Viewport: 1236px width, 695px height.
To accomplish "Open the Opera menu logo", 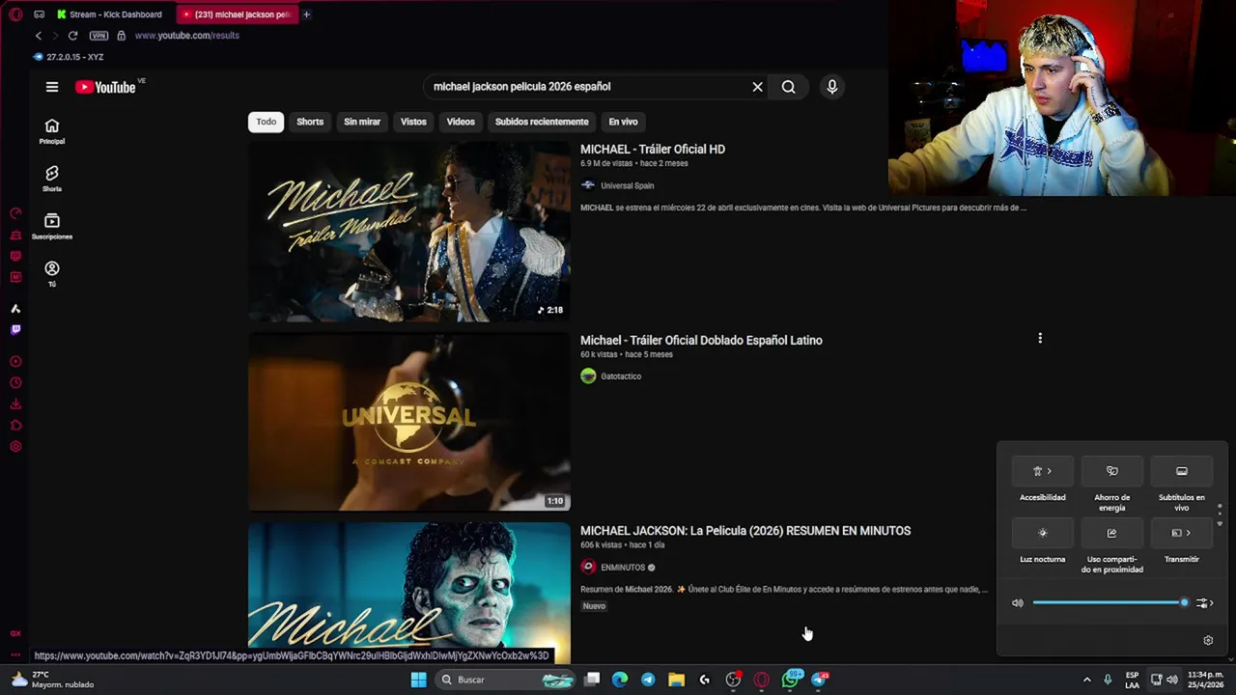I will (x=15, y=14).
